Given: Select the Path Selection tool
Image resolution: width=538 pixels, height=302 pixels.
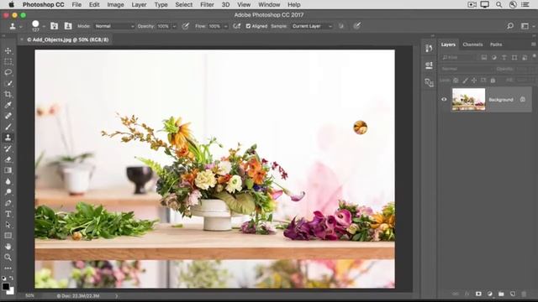Looking at the screenshot, I should (8, 225).
